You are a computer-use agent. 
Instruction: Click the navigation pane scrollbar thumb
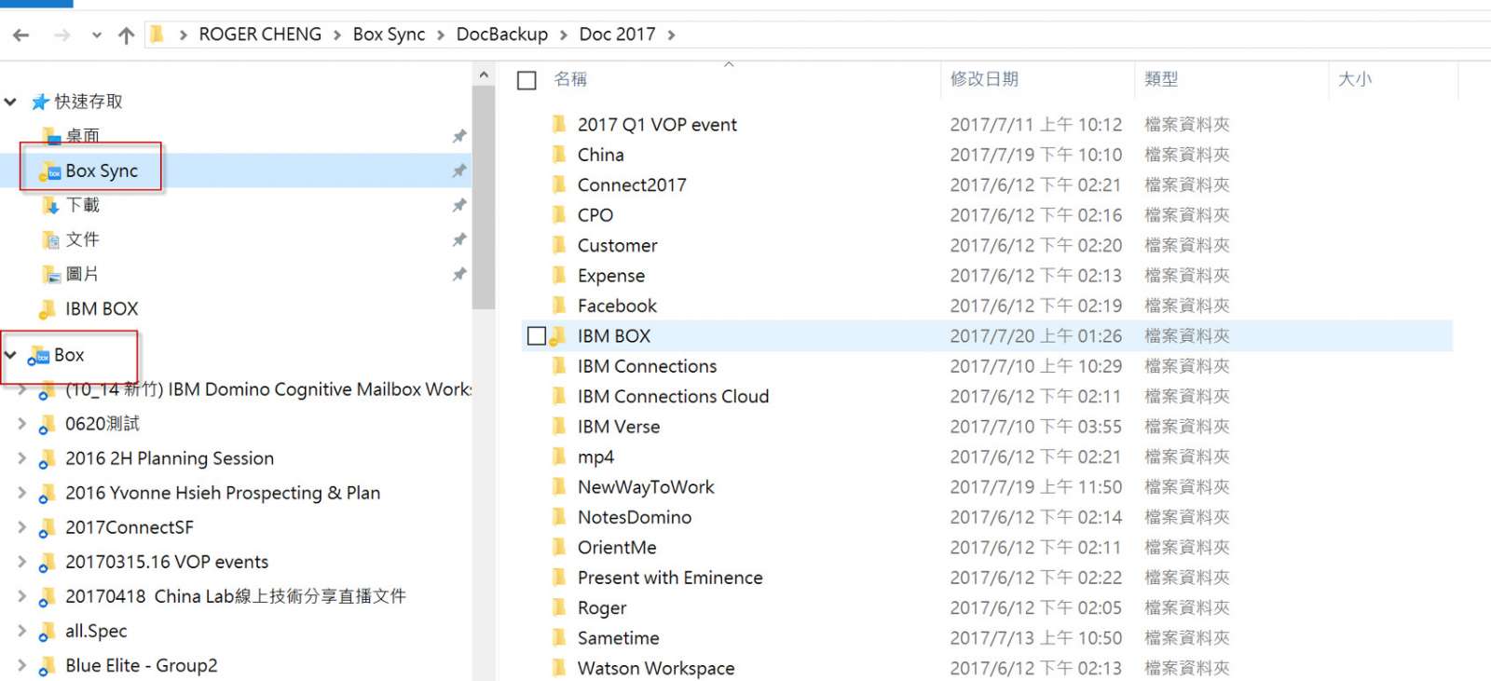[483, 197]
